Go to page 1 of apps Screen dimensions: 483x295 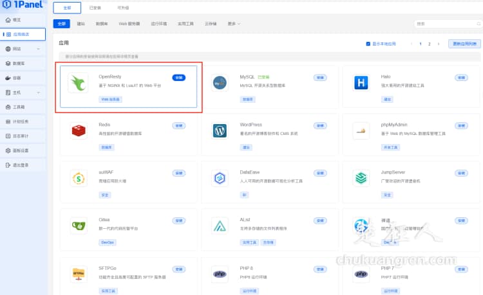(421, 44)
